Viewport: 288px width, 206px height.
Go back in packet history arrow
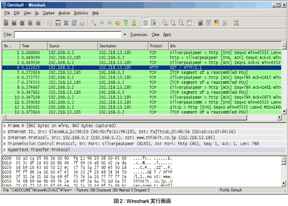(101, 23)
